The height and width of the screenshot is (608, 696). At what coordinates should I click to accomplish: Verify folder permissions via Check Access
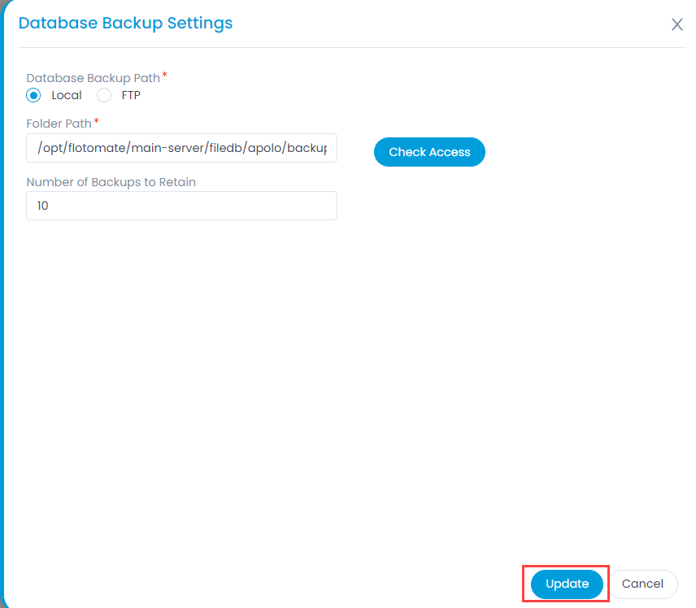(429, 152)
